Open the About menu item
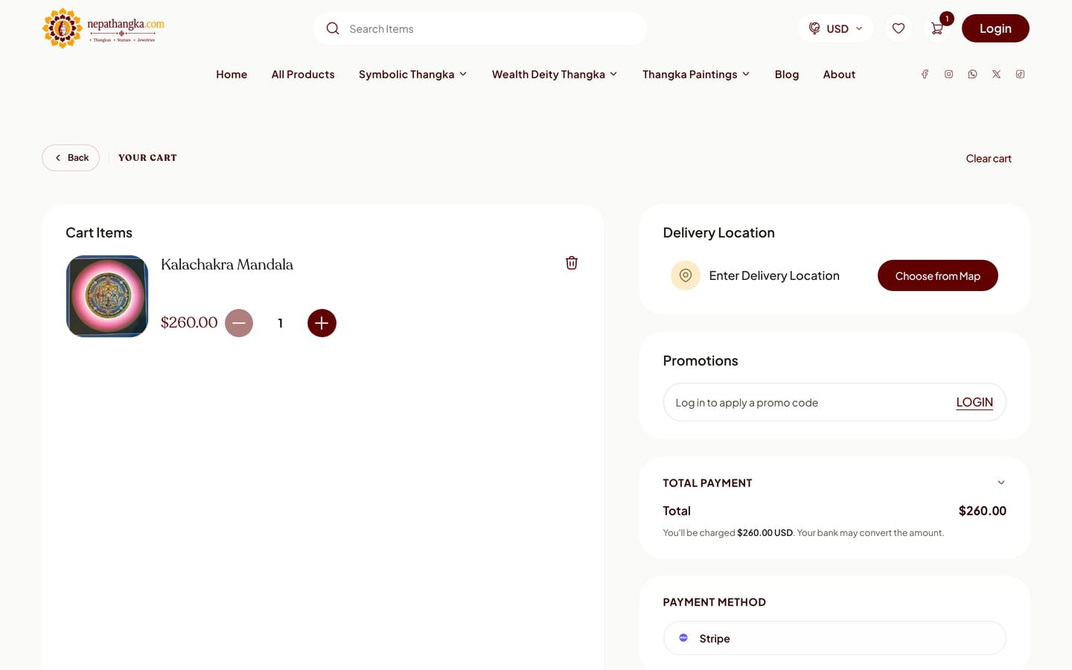Image resolution: width=1072 pixels, height=670 pixels. pos(839,74)
